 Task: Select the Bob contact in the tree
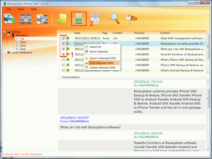coord(23,49)
